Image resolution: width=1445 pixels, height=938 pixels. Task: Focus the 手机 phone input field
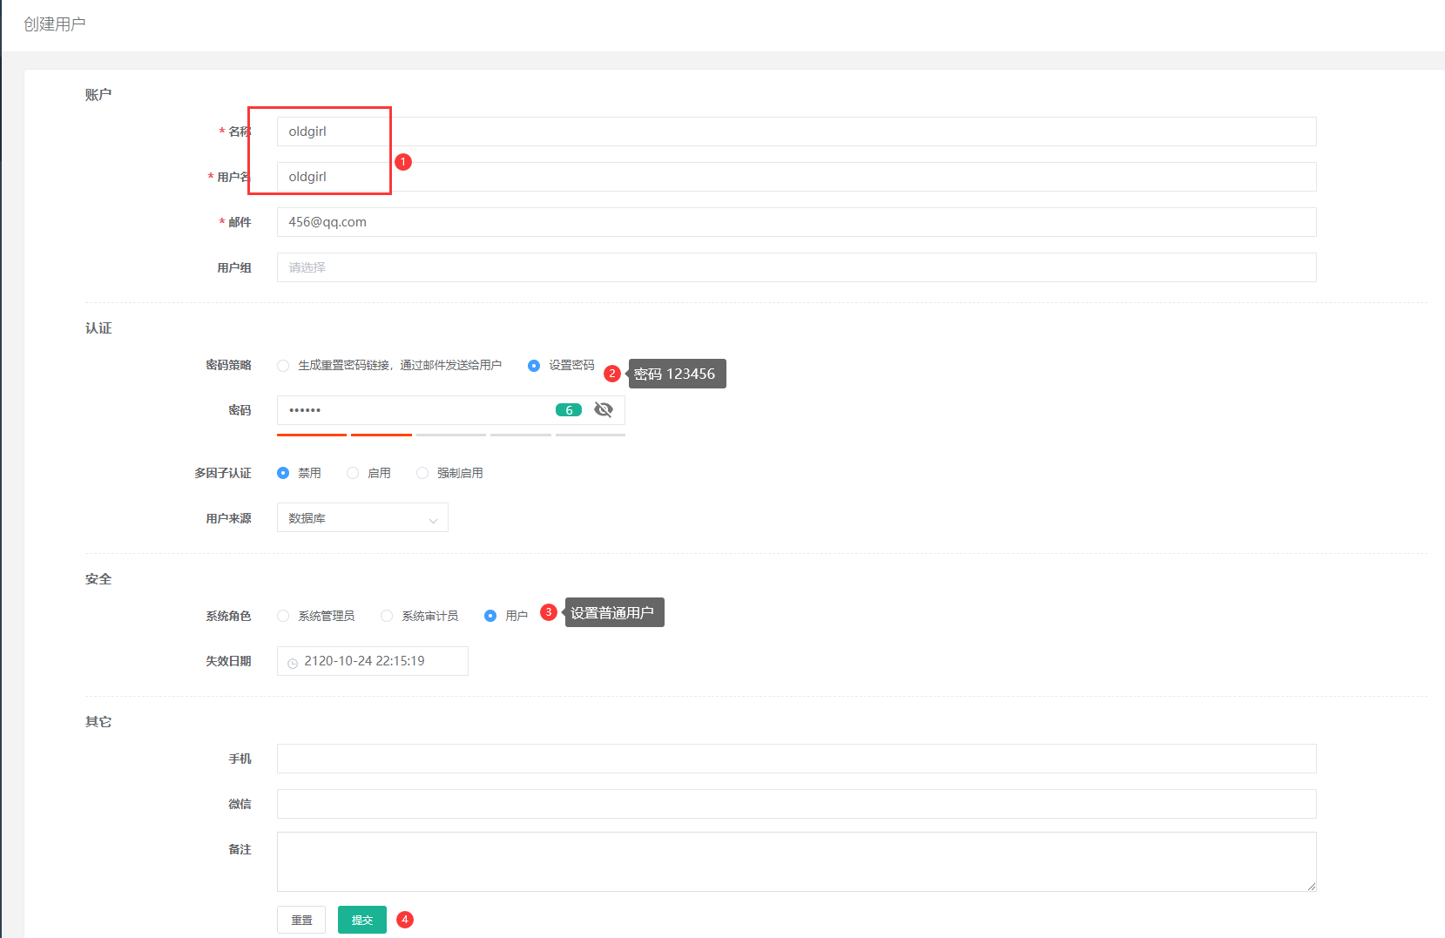tap(796, 759)
